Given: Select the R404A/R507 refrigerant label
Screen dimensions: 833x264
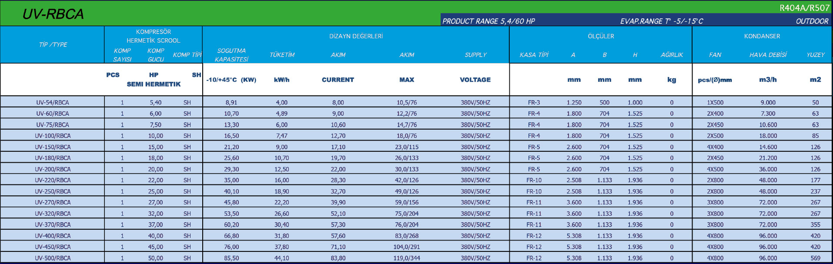Looking at the screenshot, I should (804, 8).
